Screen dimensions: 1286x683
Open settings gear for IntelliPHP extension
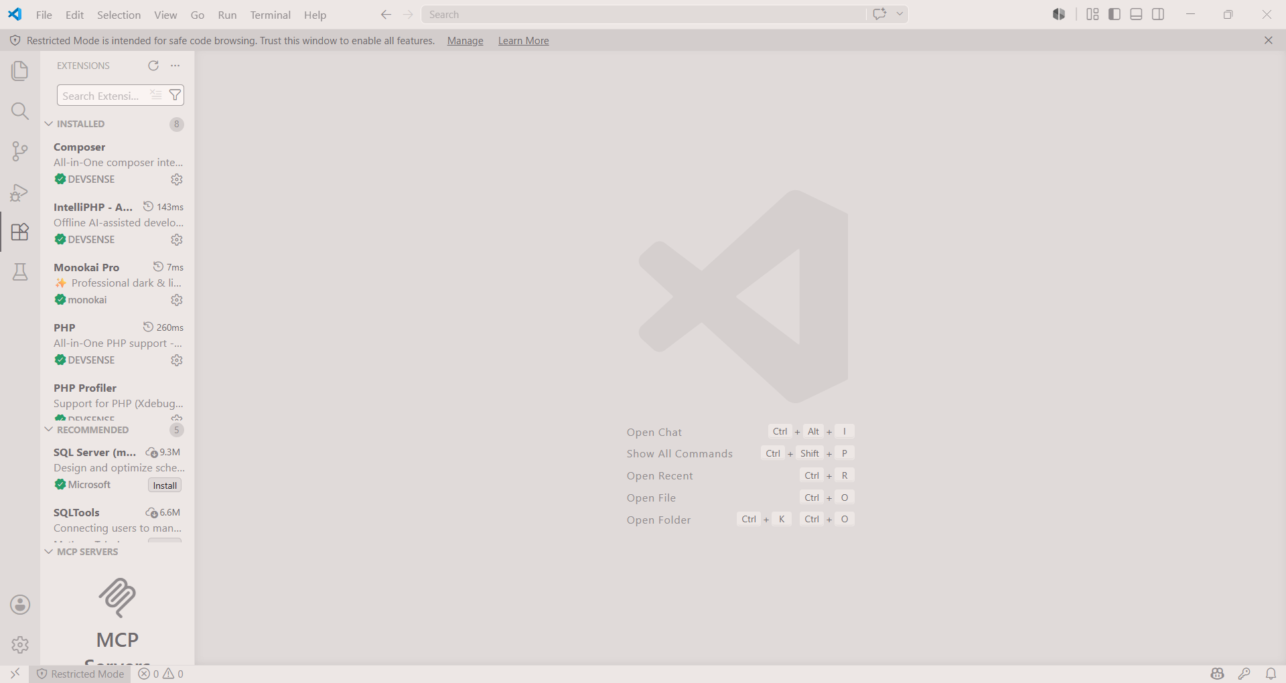point(177,240)
